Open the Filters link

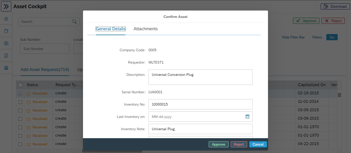(317, 37)
